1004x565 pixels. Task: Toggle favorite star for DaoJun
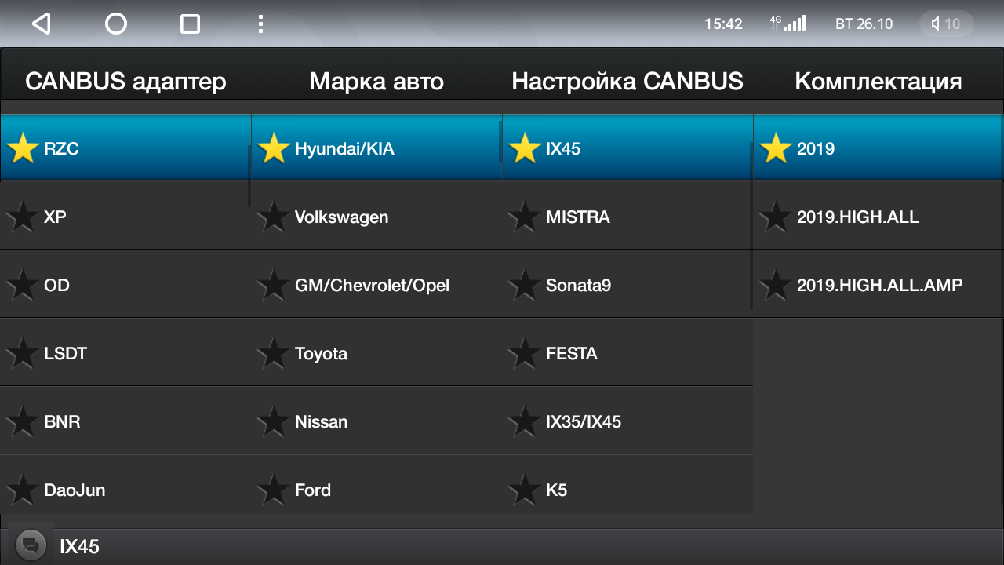click(x=23, y=490)
